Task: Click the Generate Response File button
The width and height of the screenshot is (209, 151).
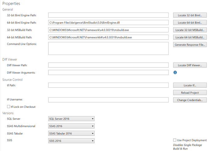Action: click(190, 45)
